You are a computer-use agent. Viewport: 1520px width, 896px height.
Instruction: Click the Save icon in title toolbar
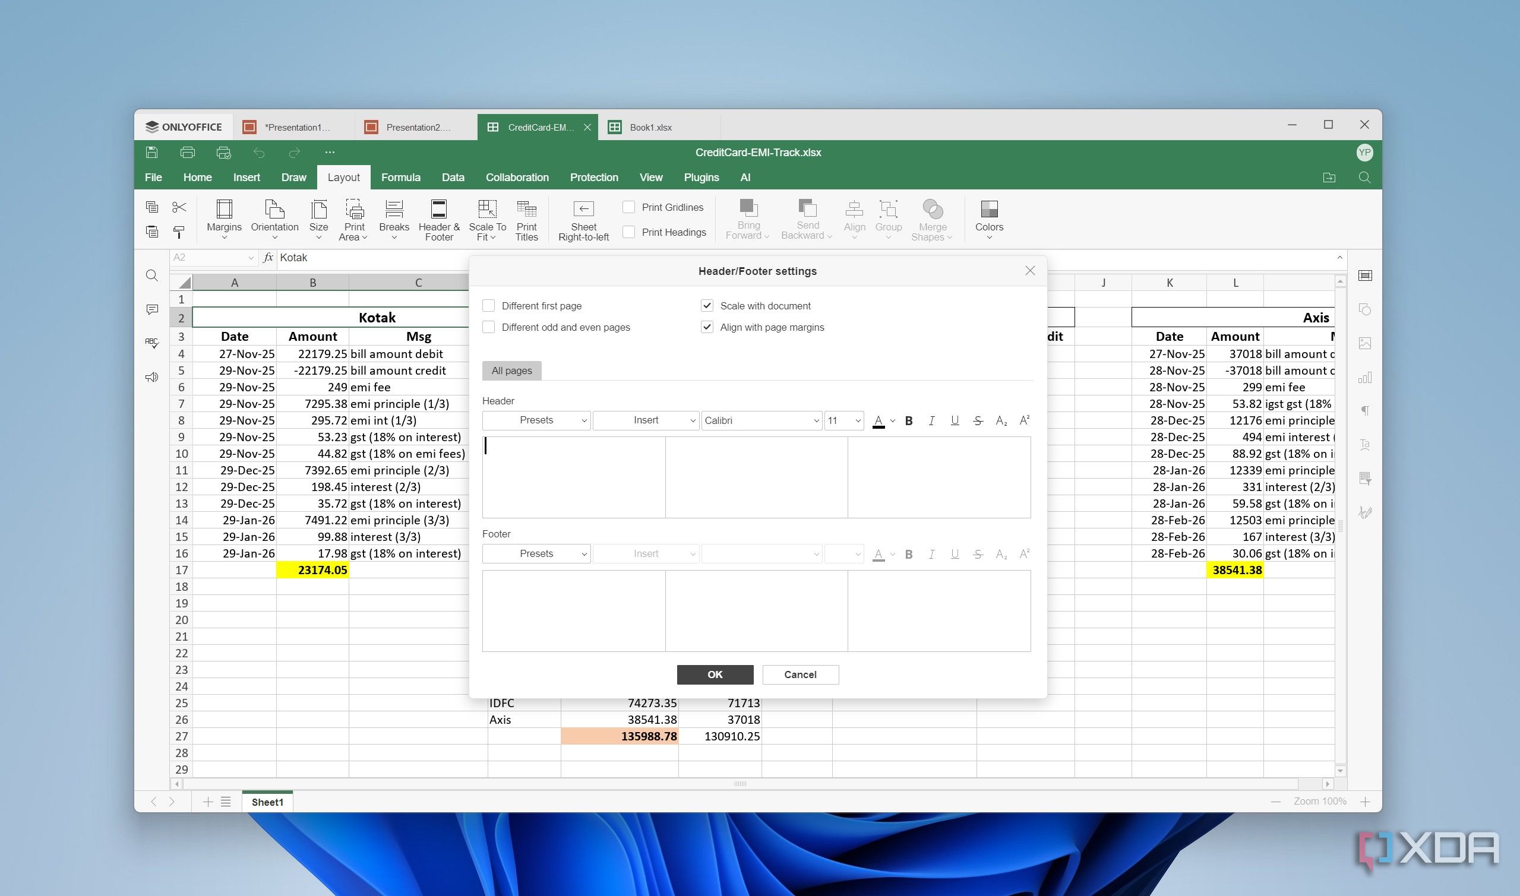(x=151, y=152)
